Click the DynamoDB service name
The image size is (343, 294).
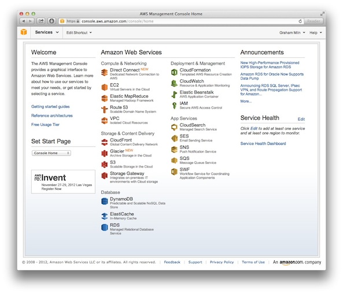point(121,199)
